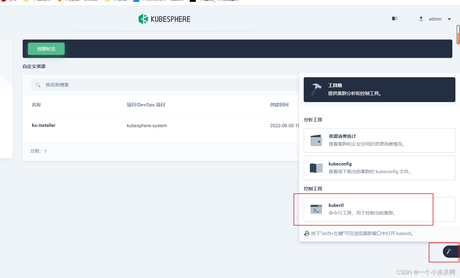The width and height of the screenshot is (460, 278).
Task: Click the KubeSphere logo
Action: 164,19
